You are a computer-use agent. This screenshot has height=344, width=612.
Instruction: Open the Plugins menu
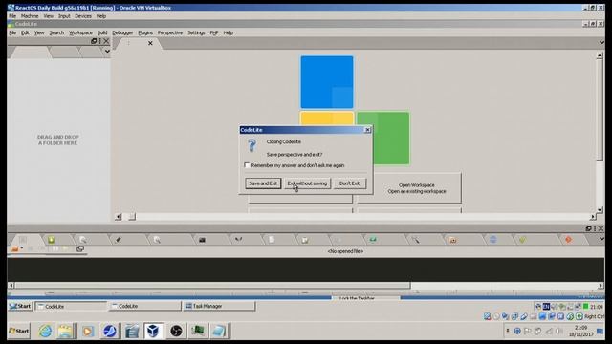[145, 32]
